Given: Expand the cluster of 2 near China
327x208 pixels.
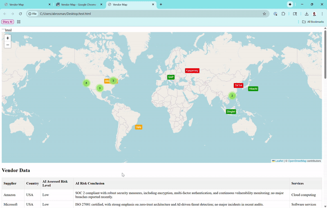Looking at the screenshot, I should click(x=232, y=96).
